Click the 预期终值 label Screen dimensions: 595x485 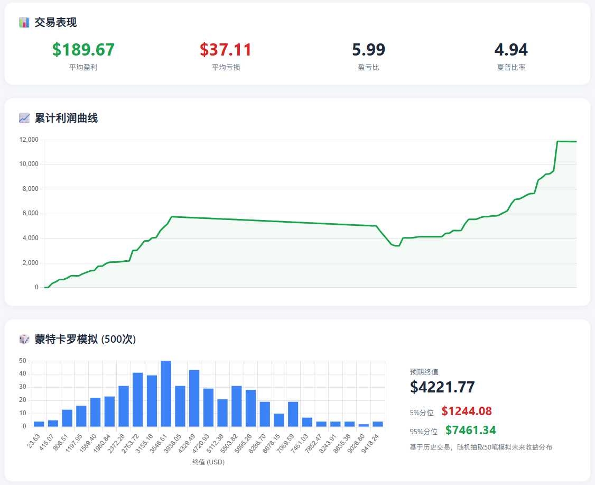424,372
